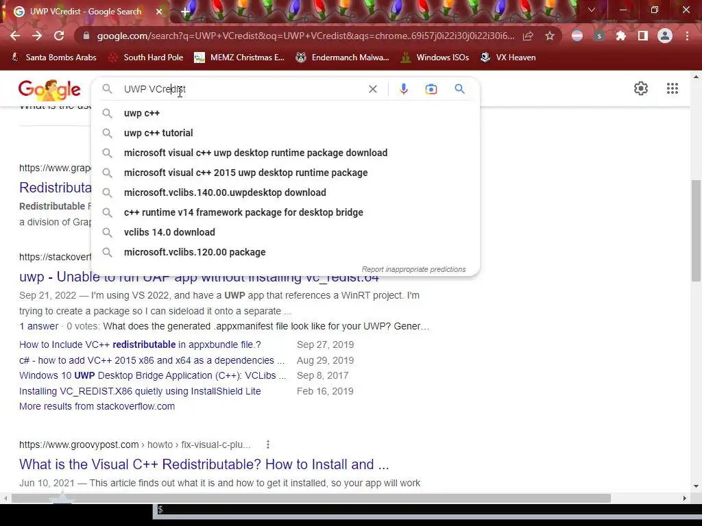The image size is (702, 526).
Task: Open Endermanch Malware bookmark
Action: click(x=343, y=58)
